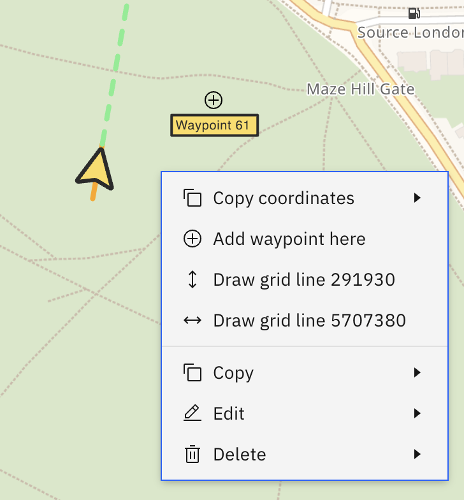Select Draw grid line 291930
Image resolution: width=464 pixels, height=500 pixels.
pyautogui.click(x=305, y=279)
